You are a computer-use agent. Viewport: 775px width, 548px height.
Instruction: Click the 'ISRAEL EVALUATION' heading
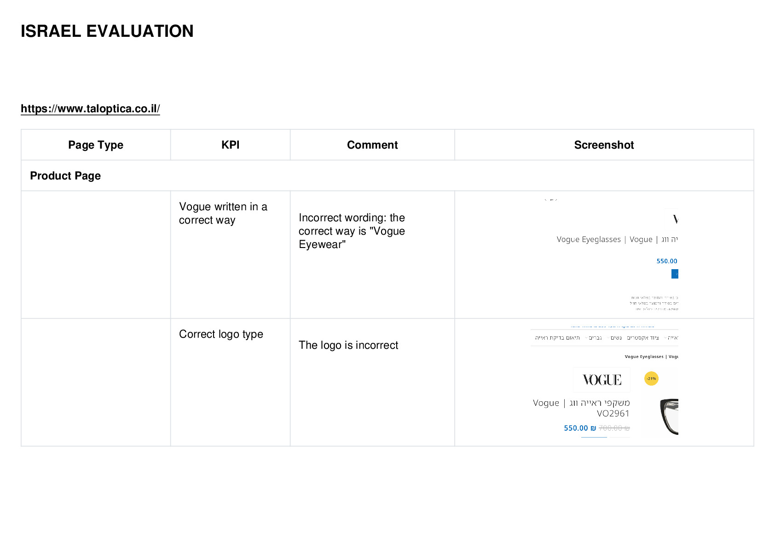[x=107, y=31]
